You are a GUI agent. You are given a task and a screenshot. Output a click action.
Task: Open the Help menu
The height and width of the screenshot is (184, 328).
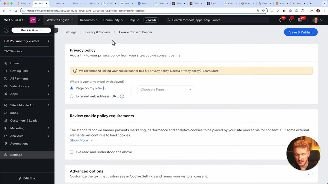(x=134, y=20)
